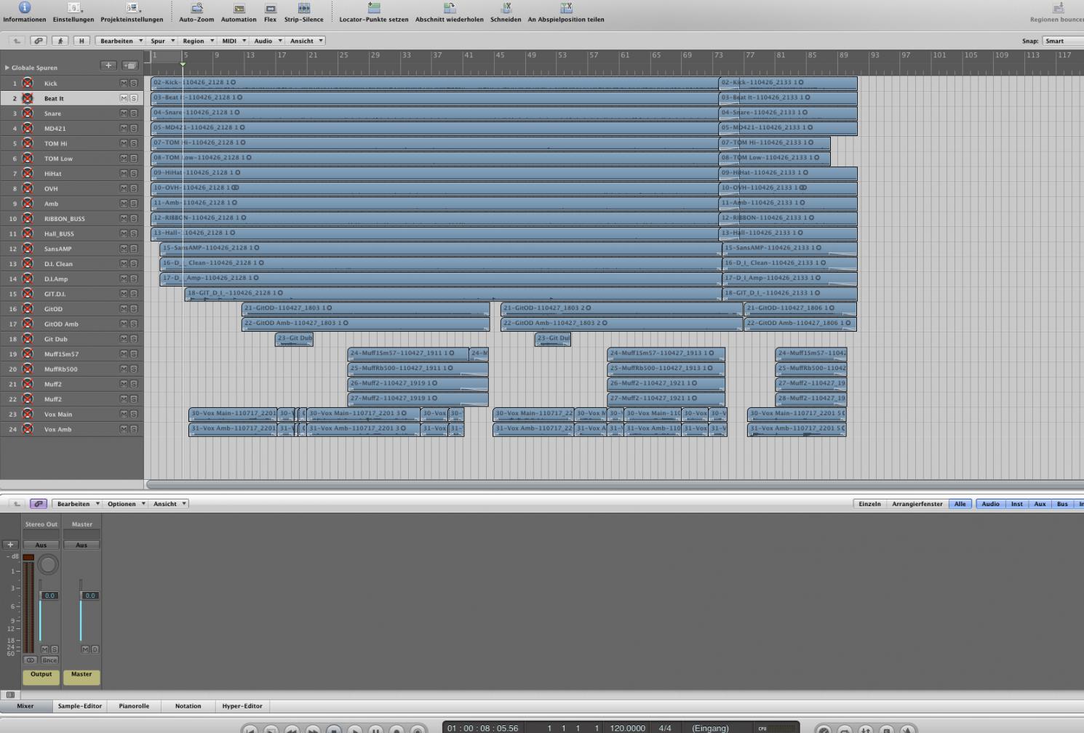1084x733 pixels.
Task: Toggle Auto-Zoom in the toolbar
Action: click(x=196, y=7)
